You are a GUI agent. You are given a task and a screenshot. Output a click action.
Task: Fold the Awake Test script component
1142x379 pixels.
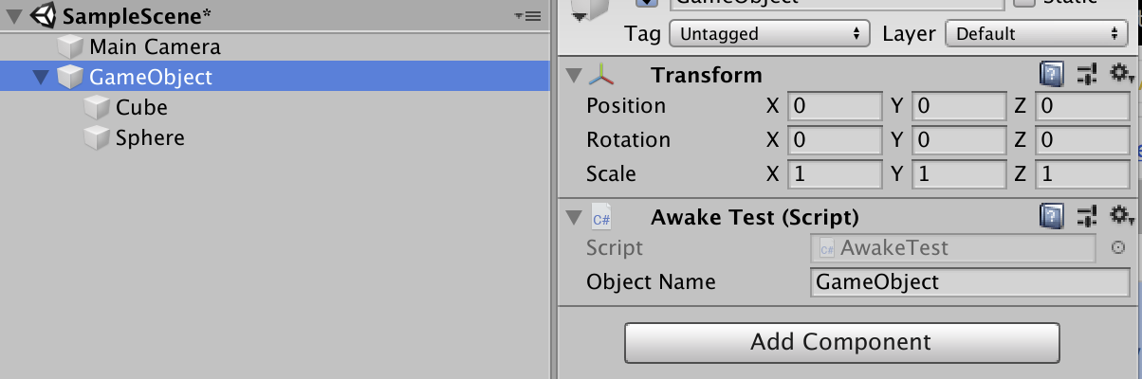pos(572,218)
